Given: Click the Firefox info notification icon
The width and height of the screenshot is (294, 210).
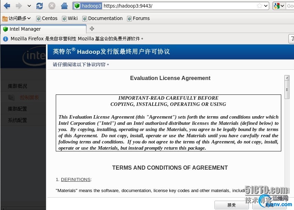Looking at the screenshot, I should click(x=6, y=39).
